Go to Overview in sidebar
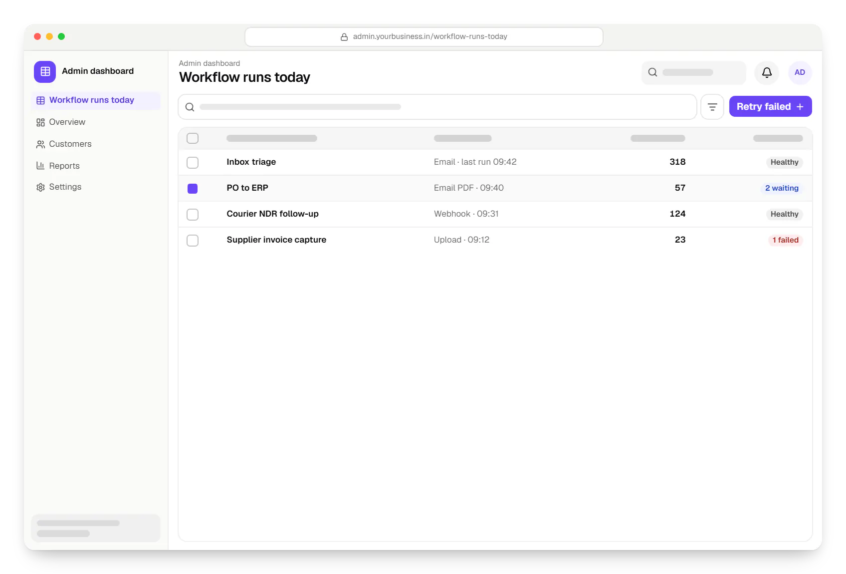The image size is (846, 574). coord(67,122)
